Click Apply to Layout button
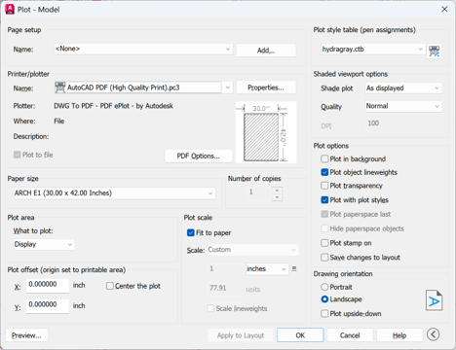456x350 pixels. [x=241, y=335]
